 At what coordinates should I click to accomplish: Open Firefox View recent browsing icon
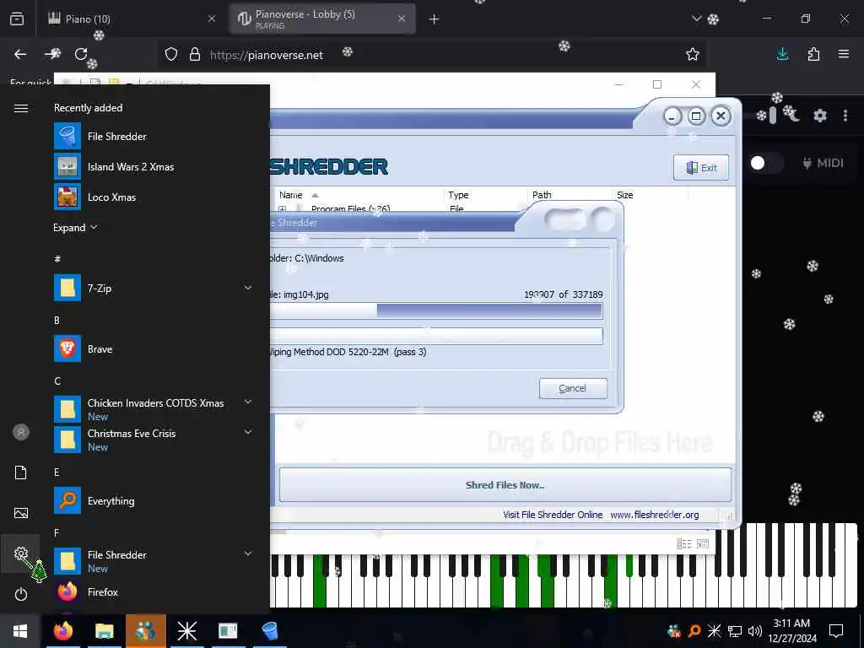click(17, 19)
